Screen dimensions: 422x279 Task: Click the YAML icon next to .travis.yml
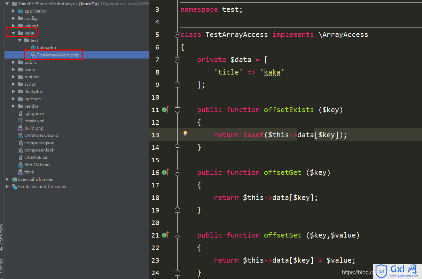[x=21, y=121]
